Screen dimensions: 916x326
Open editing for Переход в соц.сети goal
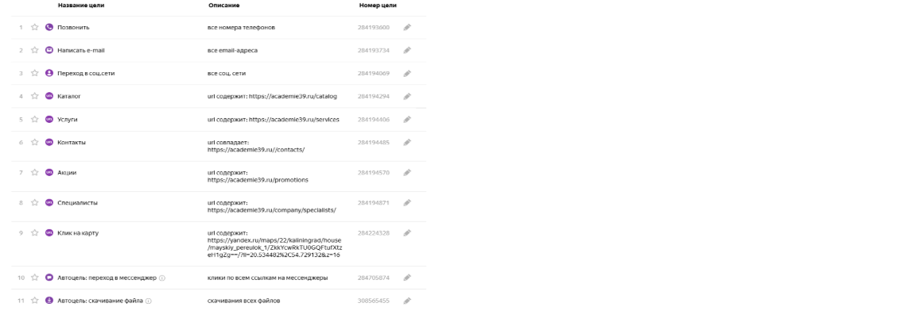407,74
